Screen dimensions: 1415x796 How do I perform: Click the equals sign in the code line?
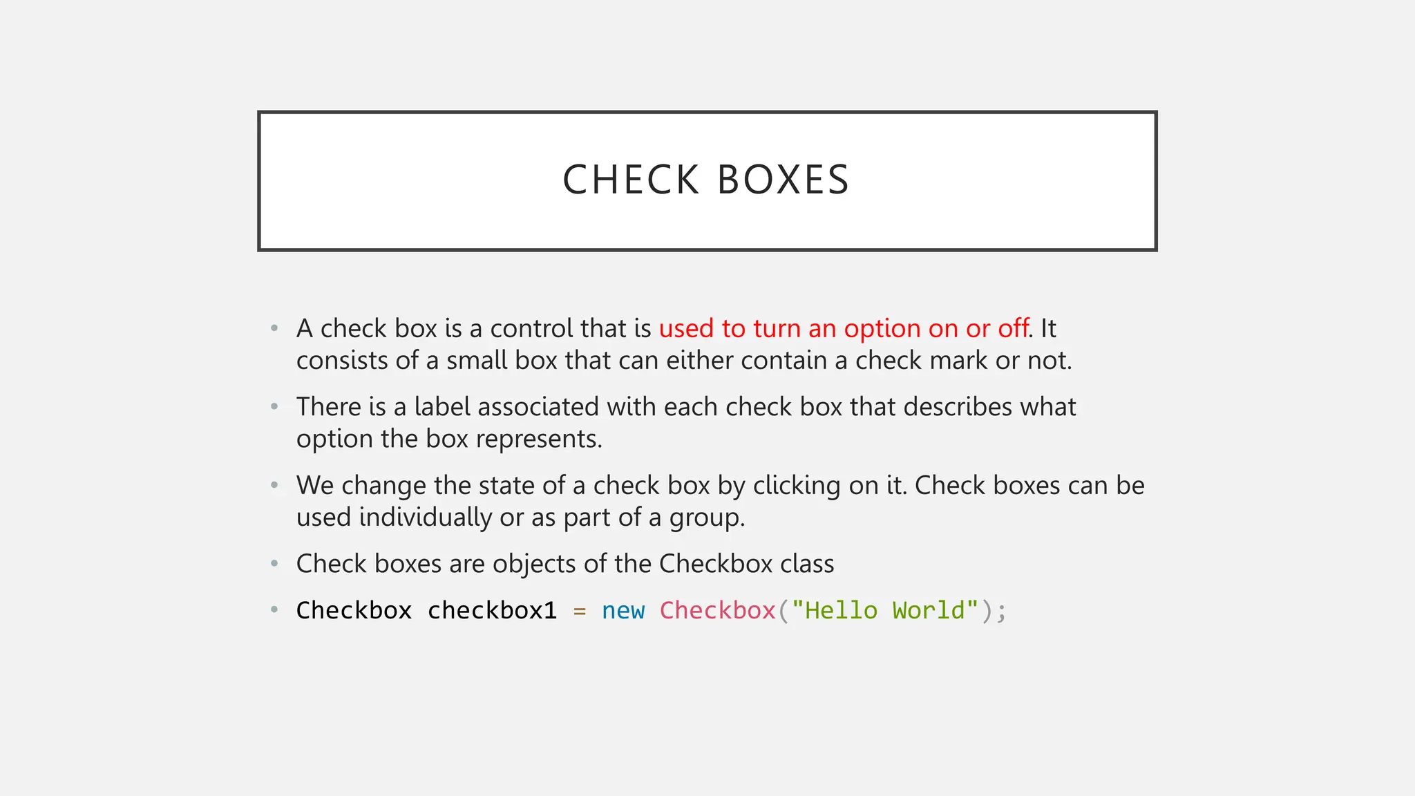(x=579, y=612)
